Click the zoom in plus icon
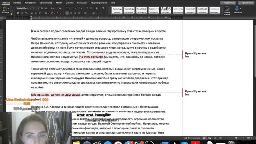 coord(244,138)
